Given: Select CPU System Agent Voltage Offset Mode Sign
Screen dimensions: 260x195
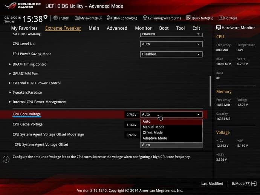Looking at the screenshot, I should point(48,134).
